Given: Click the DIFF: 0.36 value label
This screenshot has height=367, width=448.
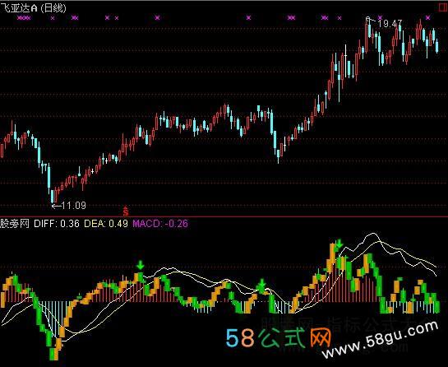Looking at the screenshot, I should pyautogui.click(x=57, y=223).
